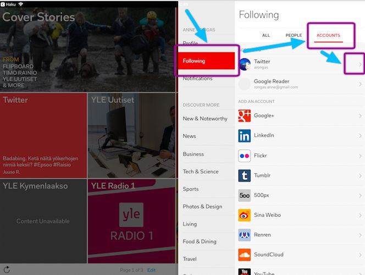
Task: Open the Living category
Action: (190, 224)
